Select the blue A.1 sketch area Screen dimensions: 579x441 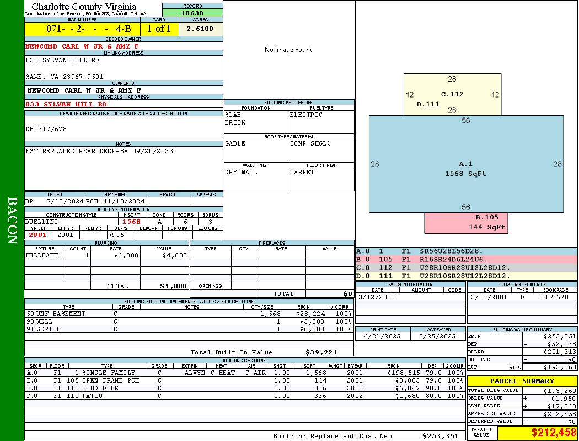tap(466, 164)
